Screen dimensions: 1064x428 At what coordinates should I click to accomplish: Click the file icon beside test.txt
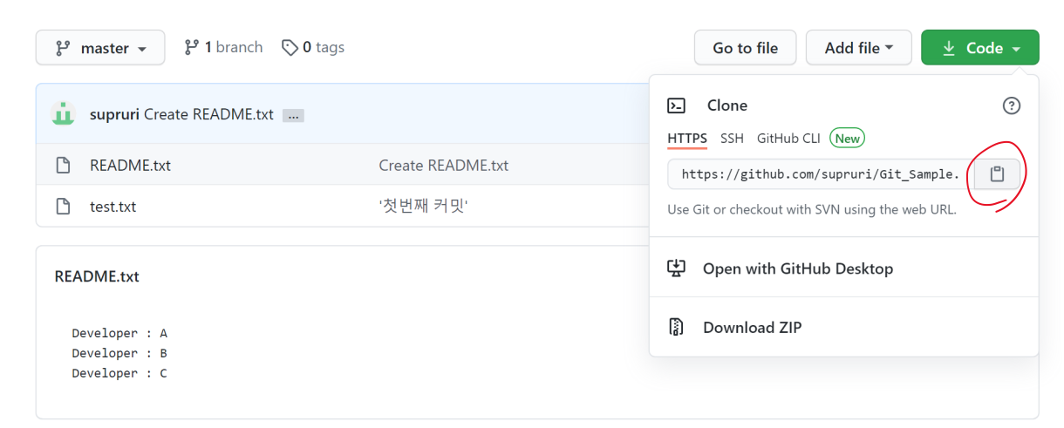click(63, 207)
